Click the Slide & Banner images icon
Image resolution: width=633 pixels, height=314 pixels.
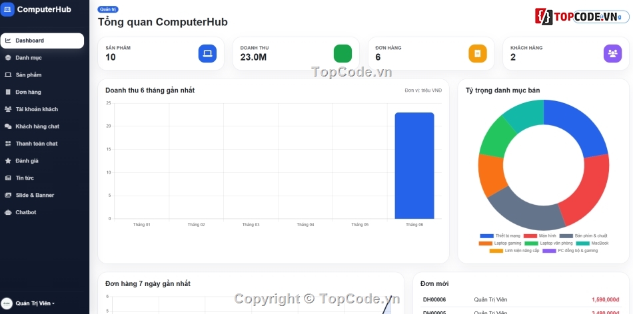(8, 195)
